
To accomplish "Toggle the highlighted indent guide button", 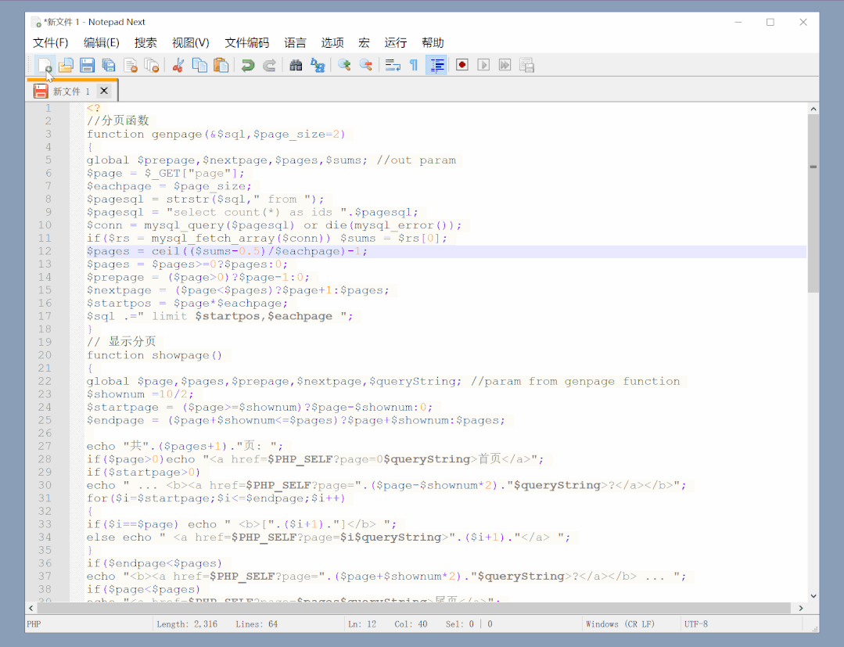I will [x=436, y=66].
